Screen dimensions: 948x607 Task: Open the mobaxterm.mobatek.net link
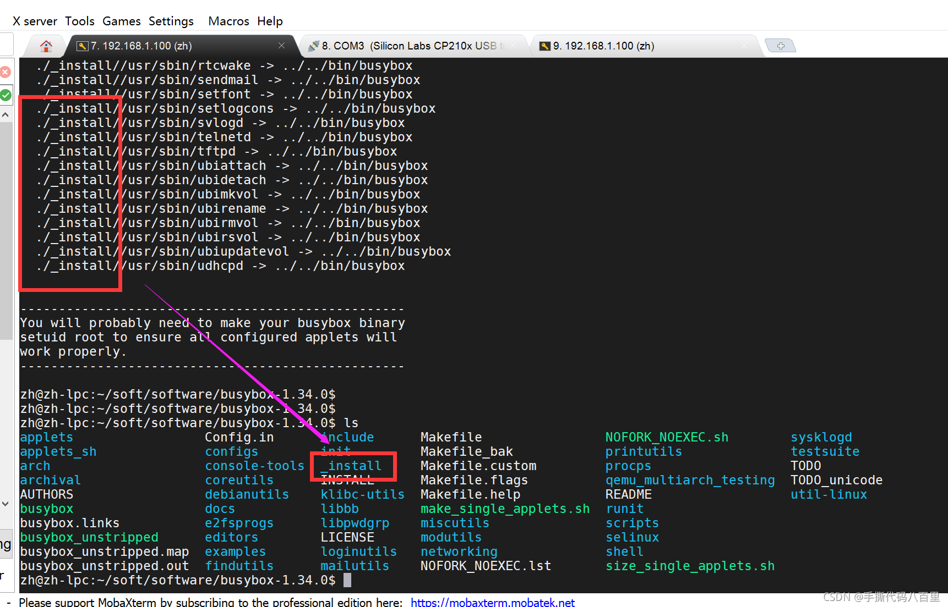(x=493, y=602)
